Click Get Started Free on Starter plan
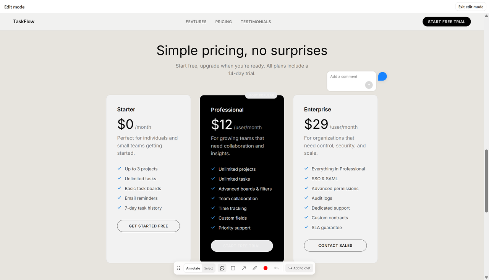 coord(148,226)
